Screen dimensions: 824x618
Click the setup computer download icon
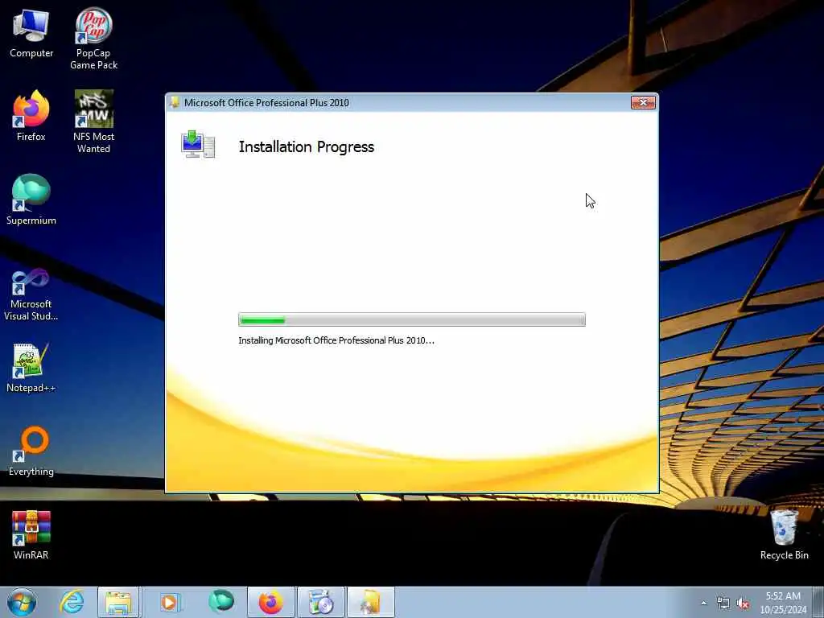[198, 145]
